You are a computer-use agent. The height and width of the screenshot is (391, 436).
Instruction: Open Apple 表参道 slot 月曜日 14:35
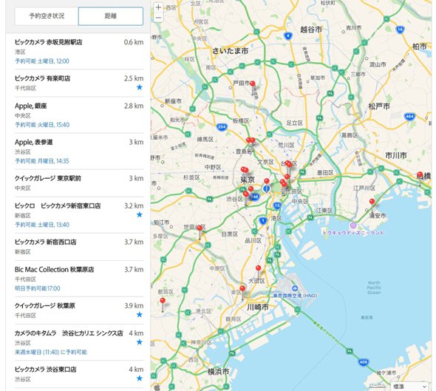[42, 161]
